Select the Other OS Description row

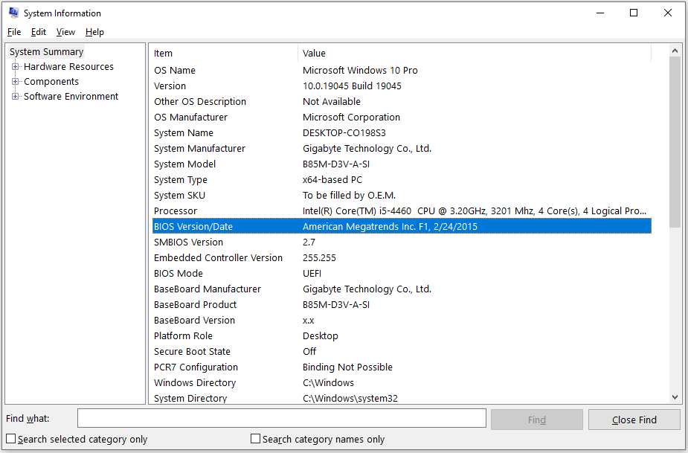(x=402, y=101)
